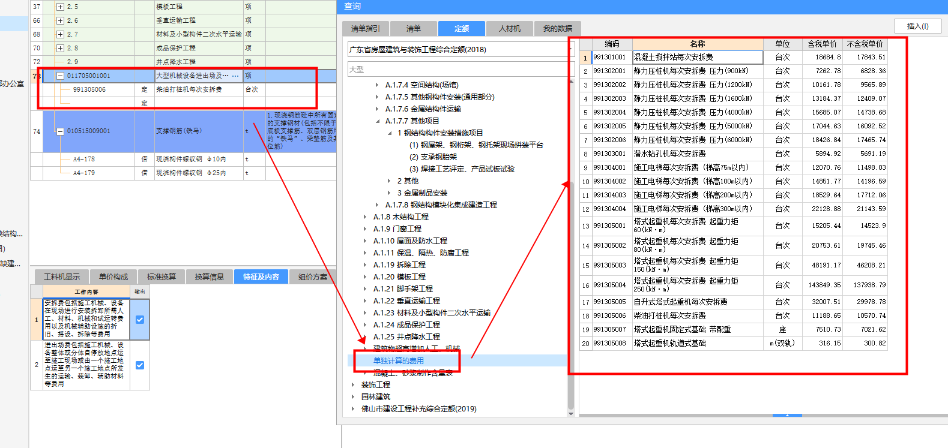Viewport: 948px width, 448px height.
Task: Open the 单价构成 tab
Action: click(113, 276)
